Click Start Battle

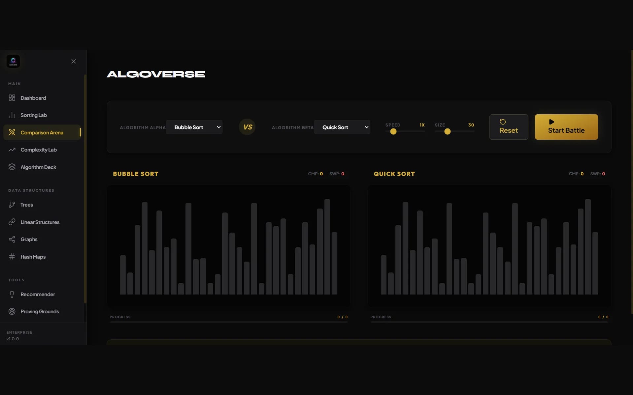[x=566, y=127]
